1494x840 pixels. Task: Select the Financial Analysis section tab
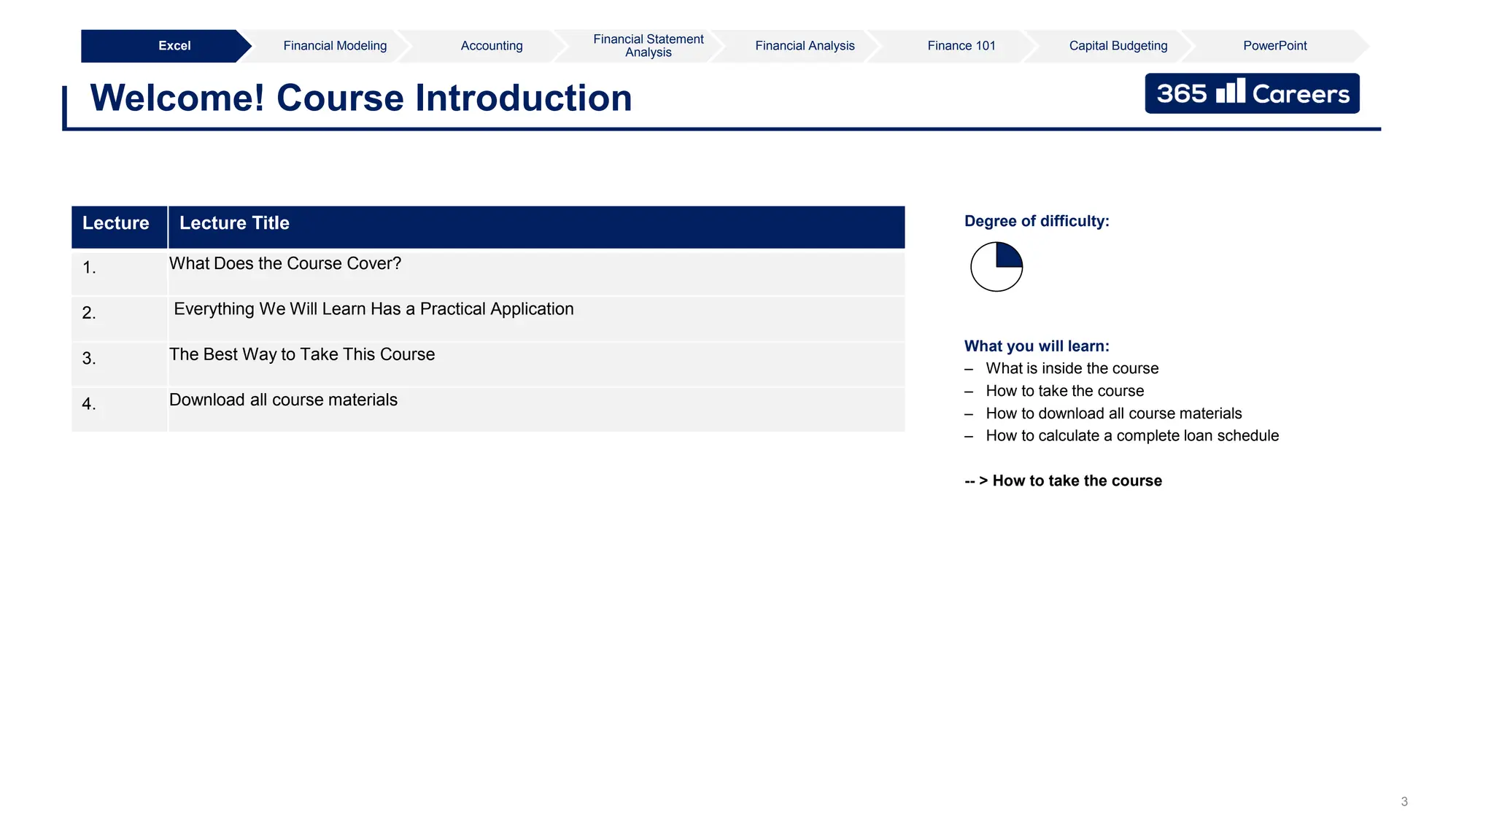tap(805, 46)
